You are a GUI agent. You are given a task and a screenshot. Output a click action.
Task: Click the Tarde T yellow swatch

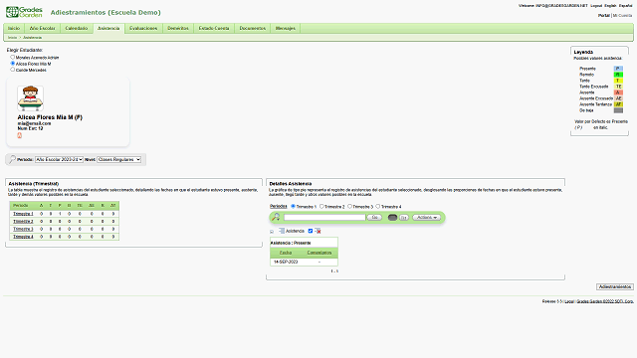[x=618, y=81]
